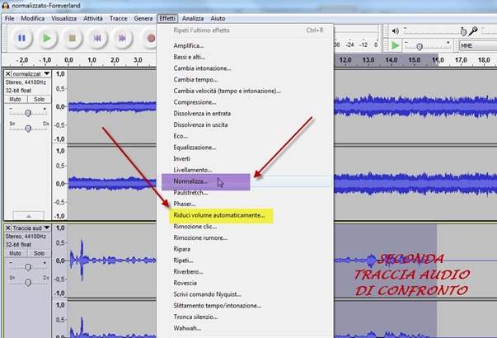497x338 pixels.
Task: Close the Traccia aud track with X
Action: pyautogui.click(x=8, y=227)
